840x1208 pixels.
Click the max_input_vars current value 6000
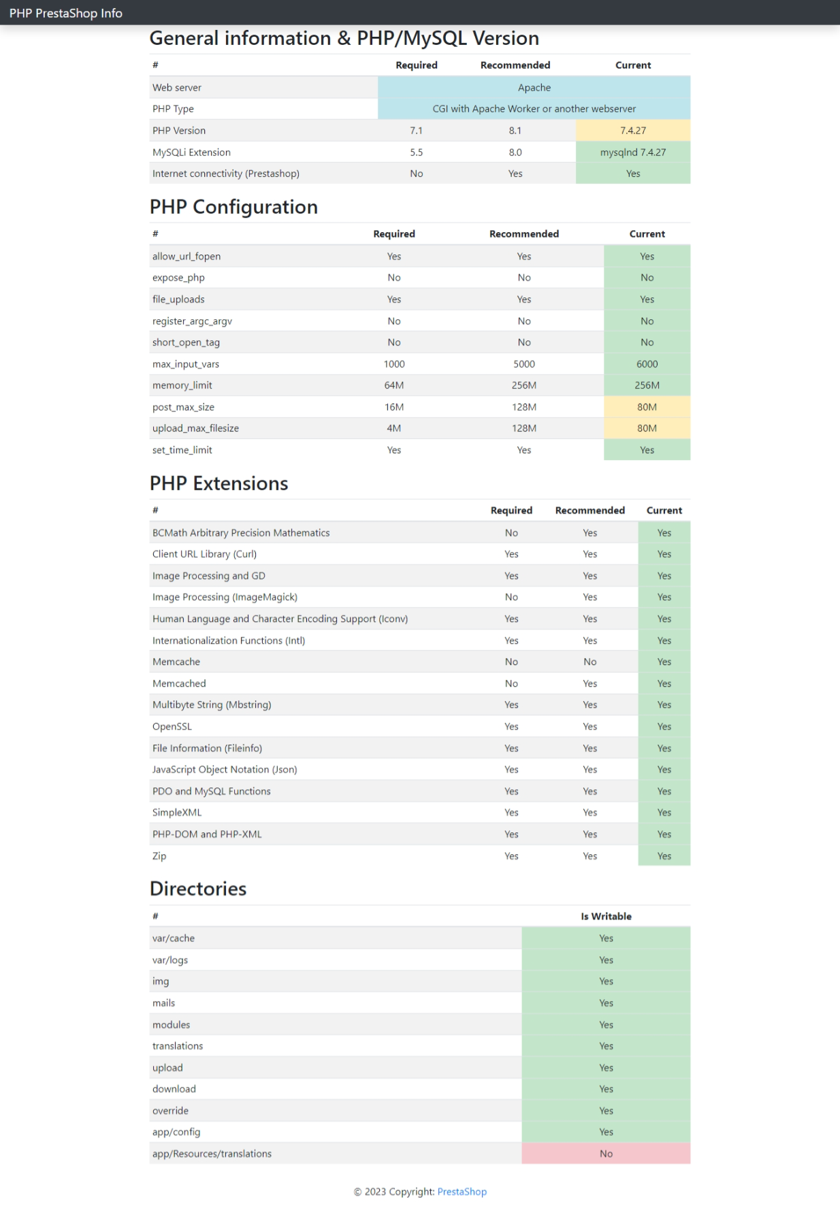click(647, 364)
